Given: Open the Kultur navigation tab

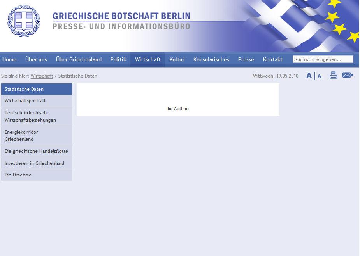Looking at the screenshot, I should tap(177, 59).
